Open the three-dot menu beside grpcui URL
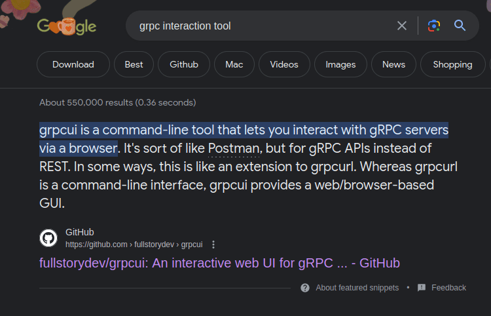 pos(213,245)
